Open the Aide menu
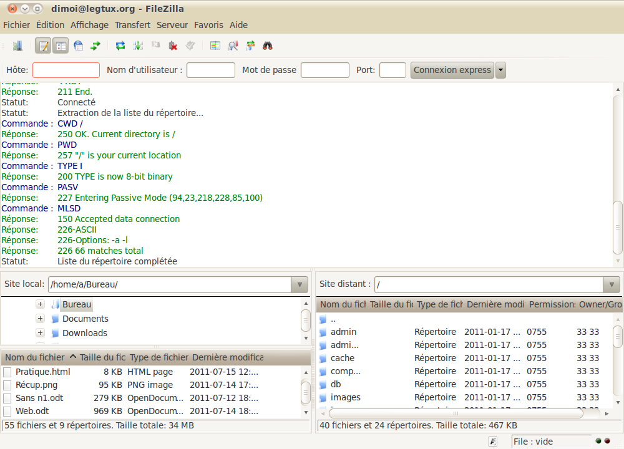Viewport: 624px width, 449px height. click(238, 25)
